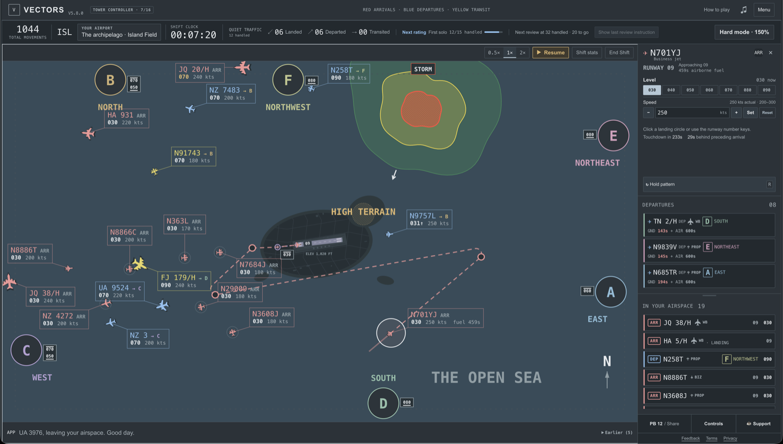Select the NZ 7483 blue aircraft icon
The image size is (783, 444).
(x=191, y=108)
